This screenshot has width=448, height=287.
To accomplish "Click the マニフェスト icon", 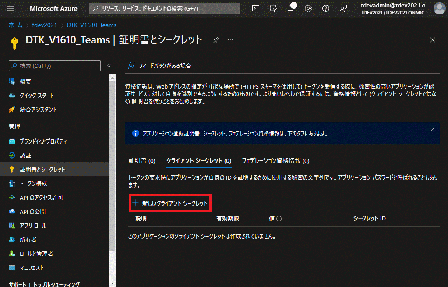I will 12,268.
